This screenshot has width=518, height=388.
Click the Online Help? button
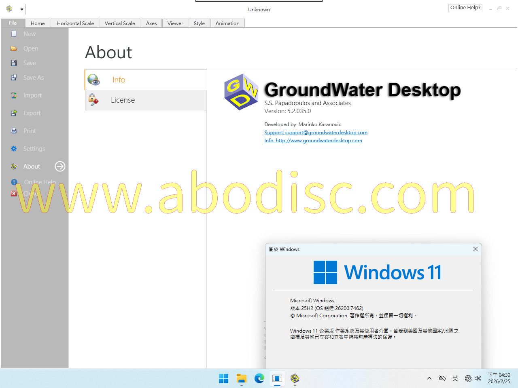pyautogui.click(x=465, y=8)
